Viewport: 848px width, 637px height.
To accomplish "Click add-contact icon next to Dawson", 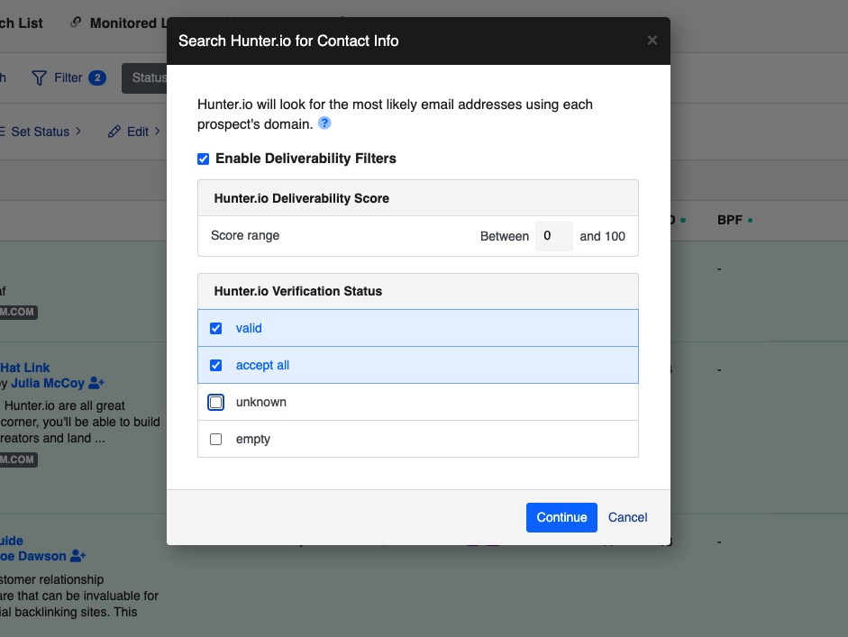I will pos(78,556).
